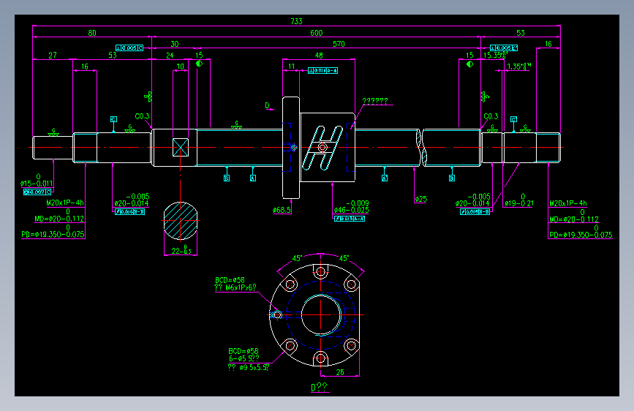Click the 48 nut length dimension
Screen dimensions: 634x411
tap(319, 55)
